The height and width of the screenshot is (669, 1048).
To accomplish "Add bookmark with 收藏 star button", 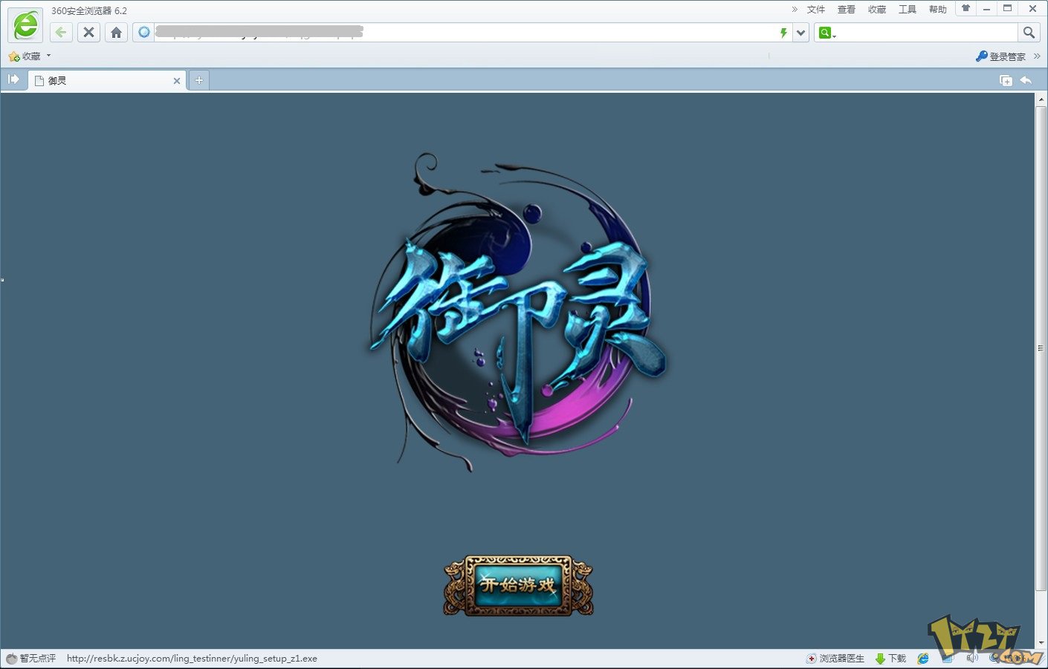I will 25,56.
